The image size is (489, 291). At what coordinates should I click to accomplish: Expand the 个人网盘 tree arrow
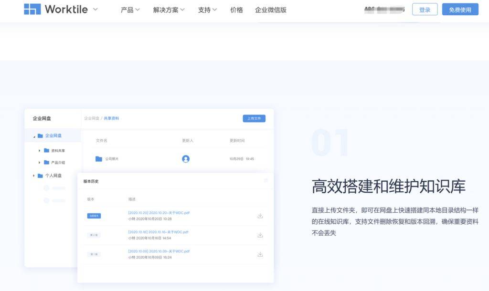pos(34,176)
